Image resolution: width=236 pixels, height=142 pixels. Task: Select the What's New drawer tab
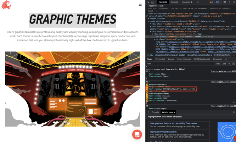[x=167, y=112]
